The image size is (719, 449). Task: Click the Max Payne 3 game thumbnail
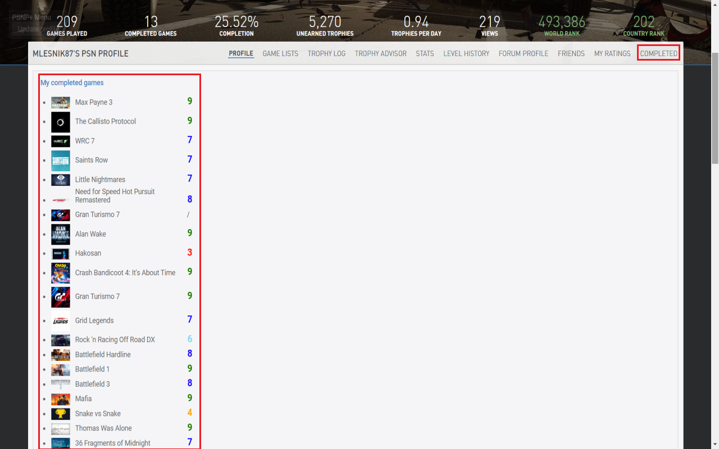tap(61, 103)
